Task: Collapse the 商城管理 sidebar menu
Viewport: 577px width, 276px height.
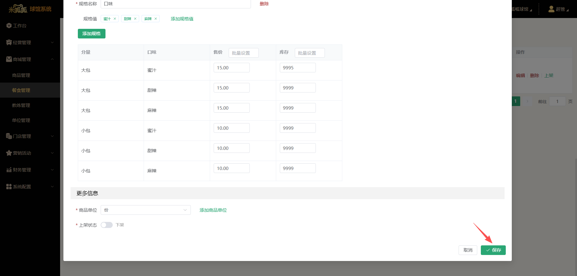Action: tap(30, 59)
